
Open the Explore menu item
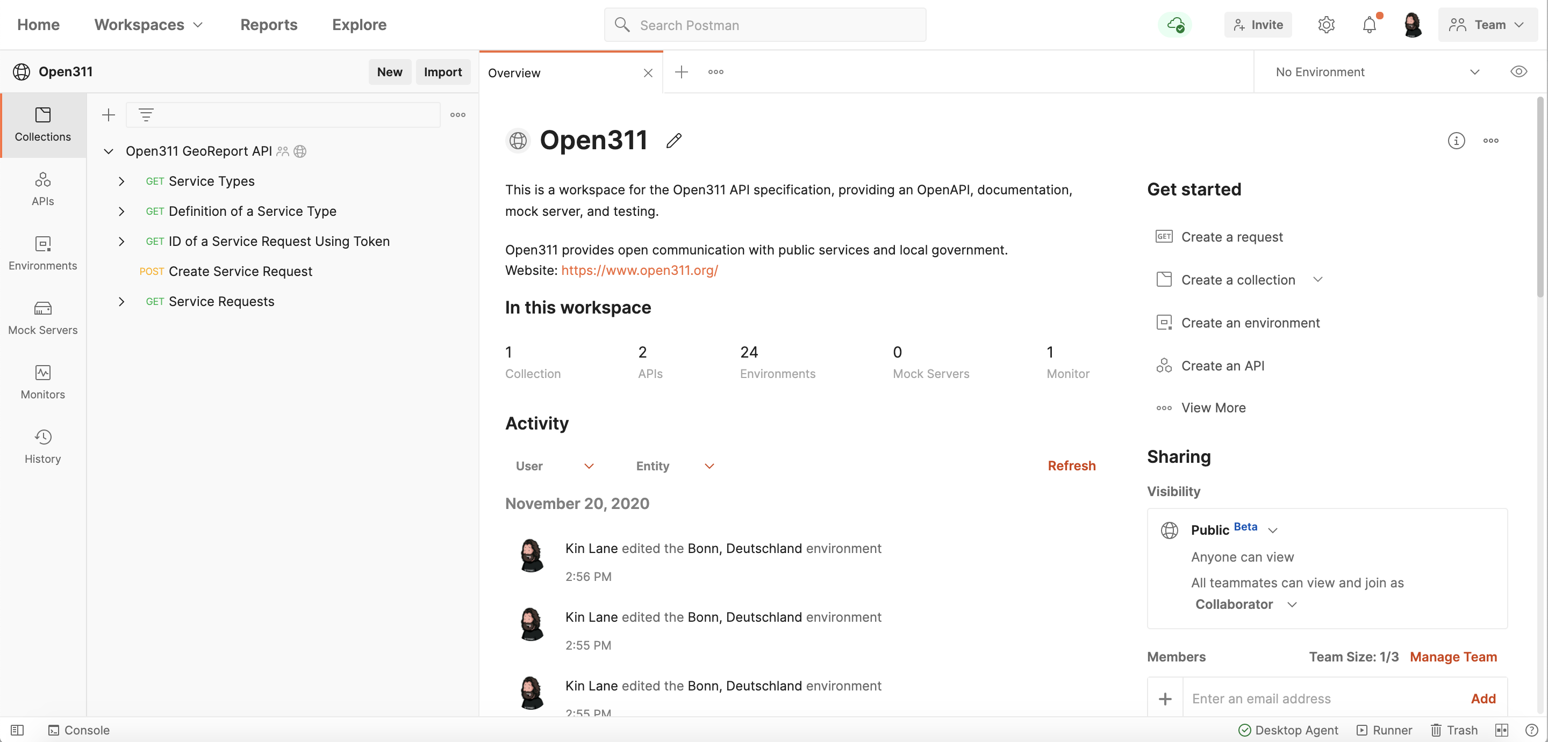pos(360,25)
